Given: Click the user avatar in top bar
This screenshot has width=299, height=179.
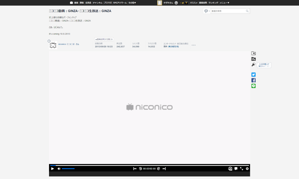Looking at the screenshot, I should 160,3.
